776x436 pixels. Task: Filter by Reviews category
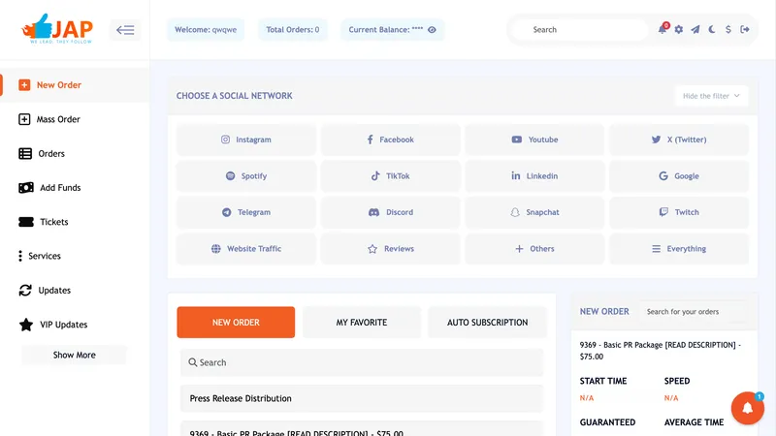click(391, 249)
